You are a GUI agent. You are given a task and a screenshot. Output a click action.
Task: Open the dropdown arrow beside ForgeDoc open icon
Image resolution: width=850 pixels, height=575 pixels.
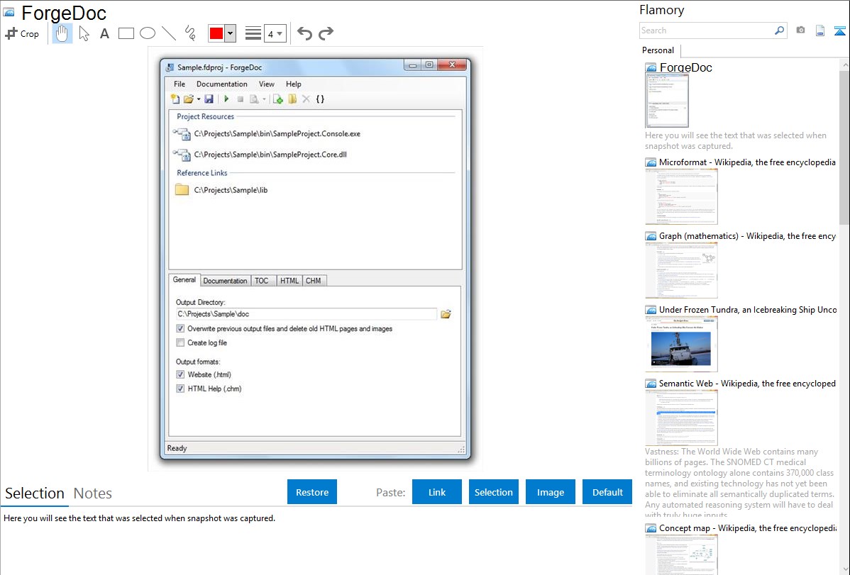pos(199,99)
